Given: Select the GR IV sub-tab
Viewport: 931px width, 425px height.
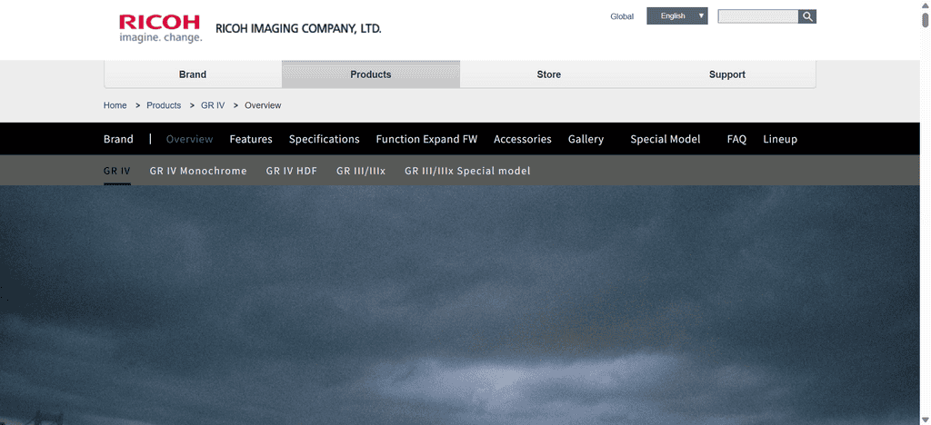Looking at the screenshot, I should coord(117,172).
